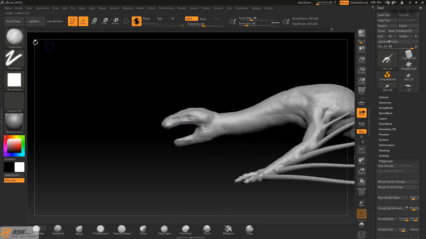426x239 pixels.
Task: Click the L.Sym icon
Action: (361, 124)
